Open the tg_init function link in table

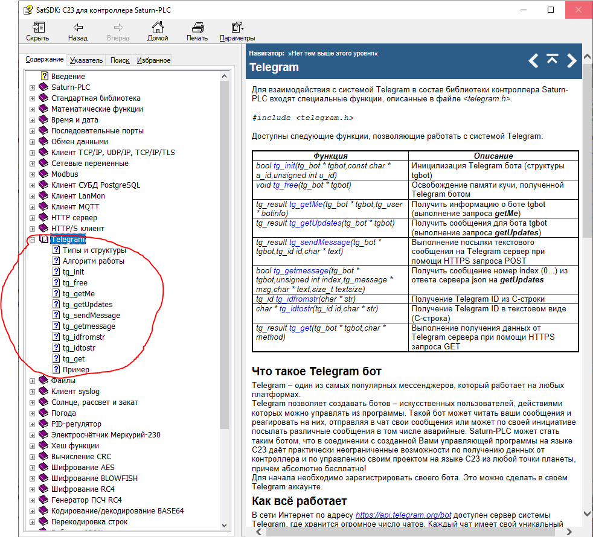pos(284,166)
